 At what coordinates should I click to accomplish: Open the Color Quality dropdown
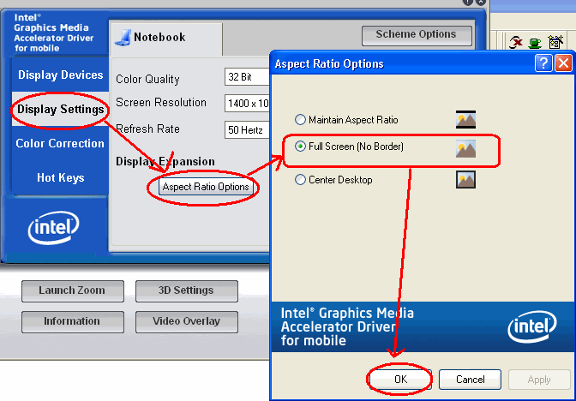[247, 77]
